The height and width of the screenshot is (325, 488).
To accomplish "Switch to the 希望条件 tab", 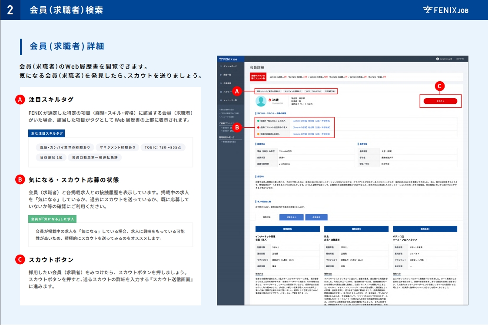I will pyautogui.click(x=317, y=216).
